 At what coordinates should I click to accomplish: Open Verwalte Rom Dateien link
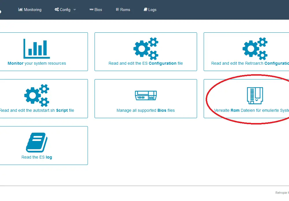pyautogui.click(x=251, y=110)
